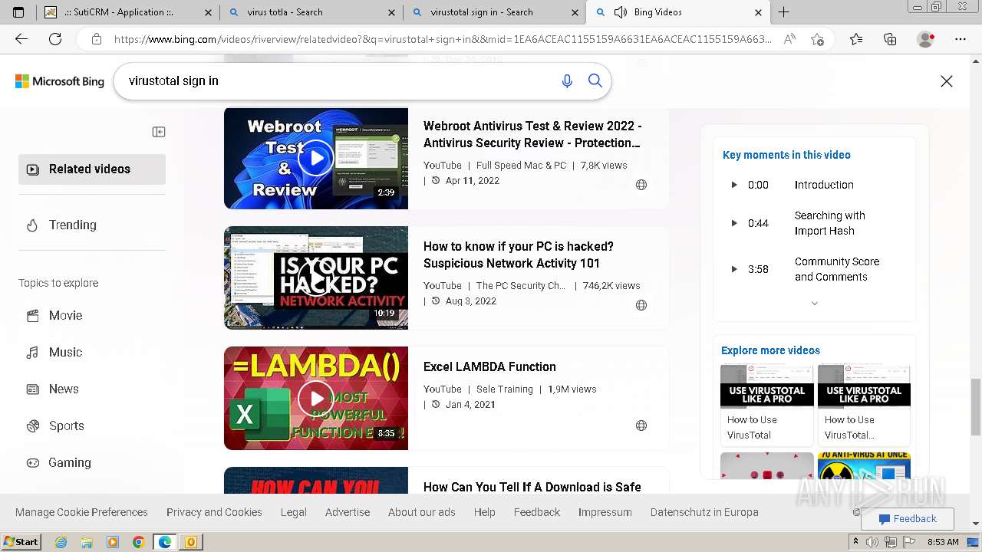Launch Internet Explorer from the taskbar
The width and height of the screenshot is (982, 552).
tap(61, 542)
